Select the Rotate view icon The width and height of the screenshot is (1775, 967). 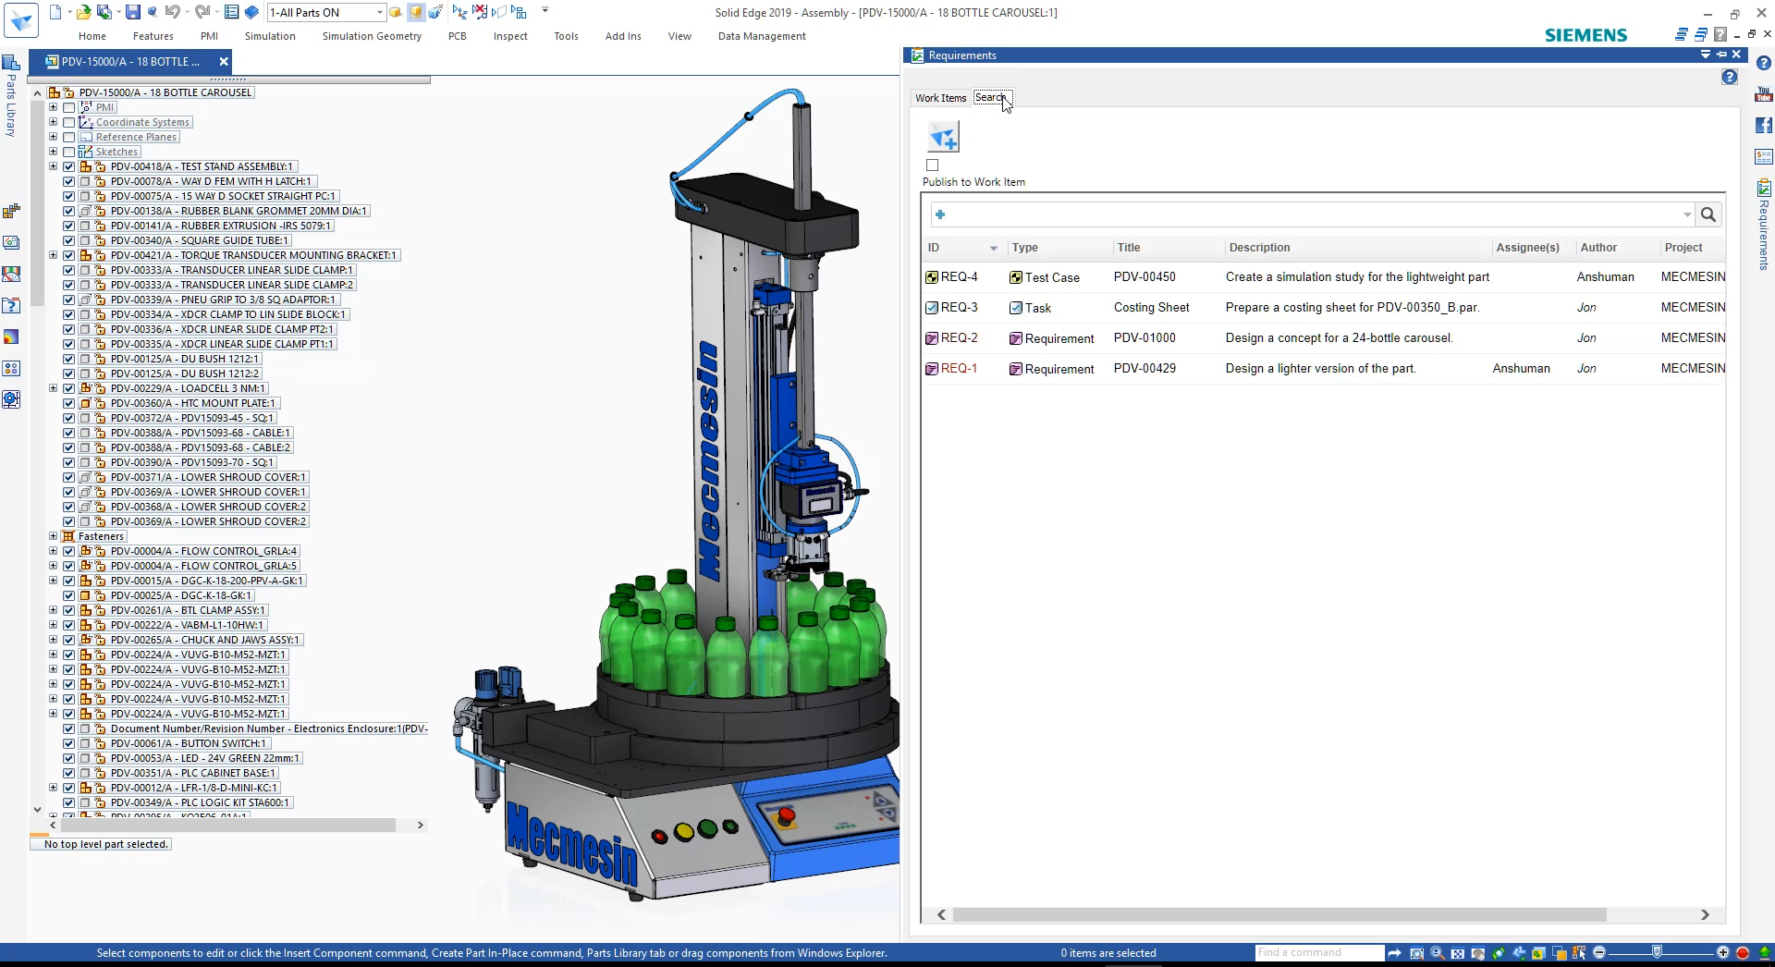click(x=1499, y=953)
